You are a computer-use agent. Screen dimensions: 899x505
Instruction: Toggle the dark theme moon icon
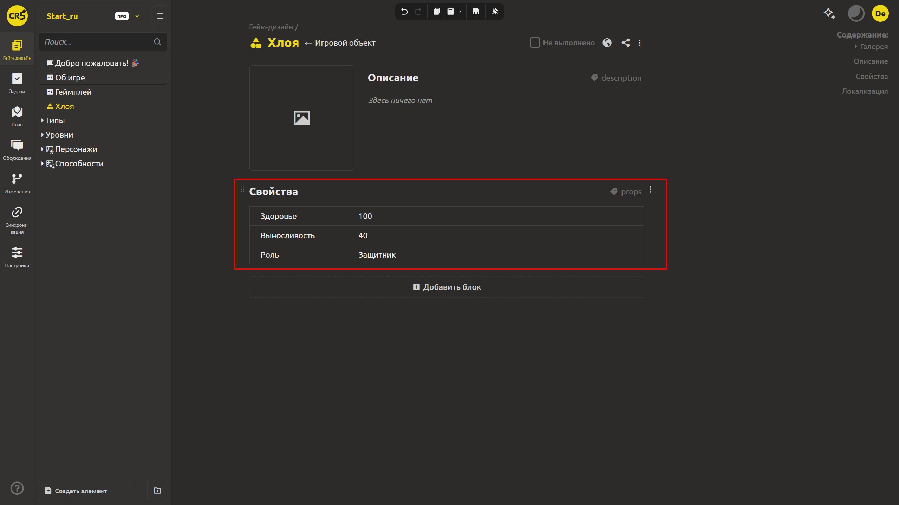click(856, 14)
